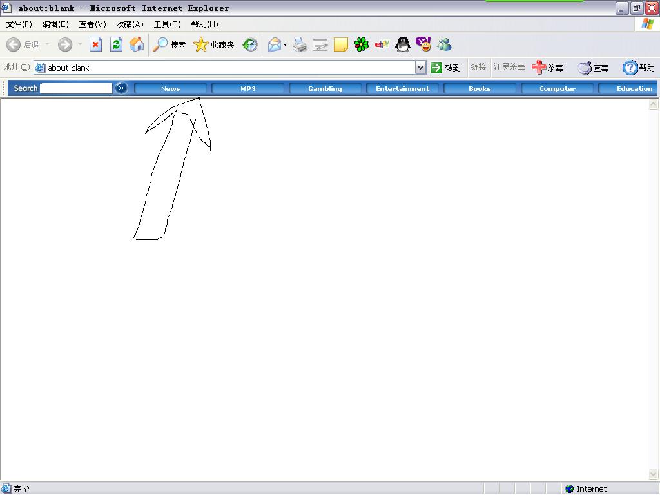This screenshot has height=495, width=660.
Task: Click inside the Search toolbar text box
Action: click(76, 88)
